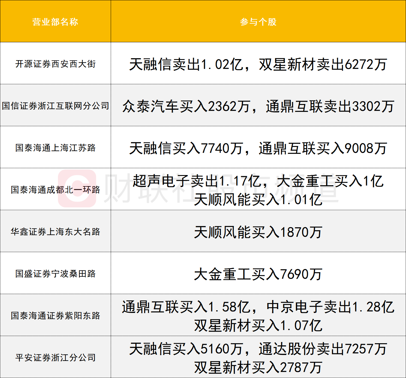The image size is (406, 378).
Task: Click the text 天顺风能买入1870万
Action: 258,232
